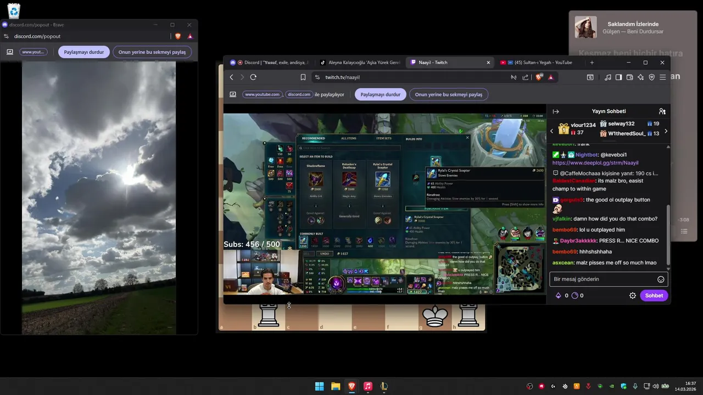Open Brave Shields in Twitch window
Image resolution: width=703 pixels, height=395 pixels.
click(x=539, y=77)
